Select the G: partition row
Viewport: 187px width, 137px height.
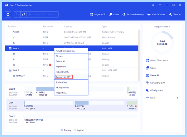(72, 43)
